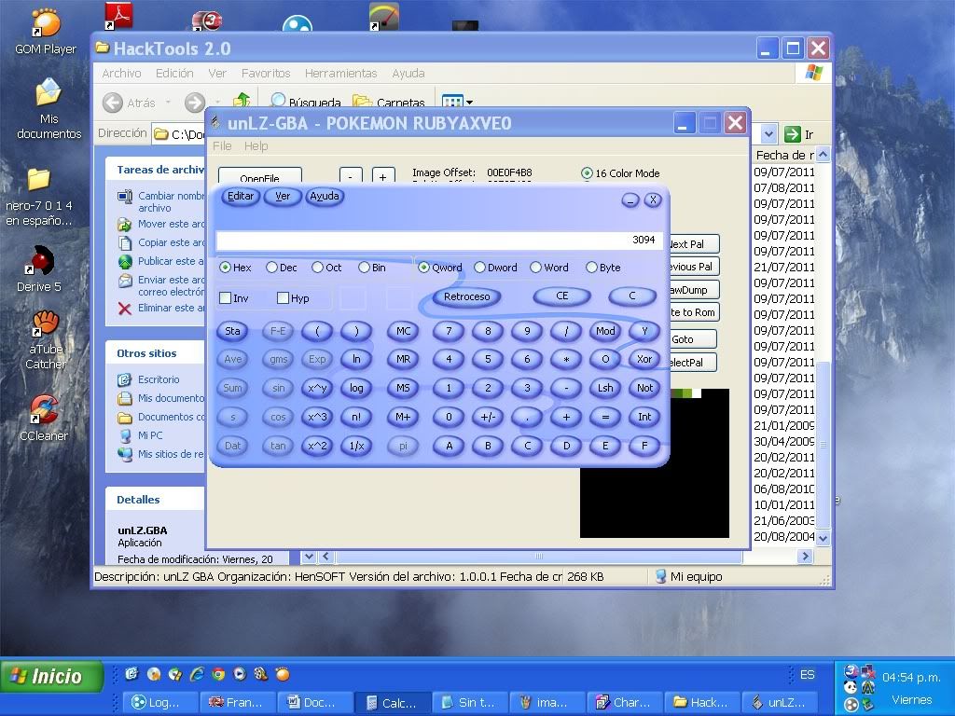Screen dimensions: 955x716
Task: Click the Show Desktop quick launch icon
Action: point(132,673)
